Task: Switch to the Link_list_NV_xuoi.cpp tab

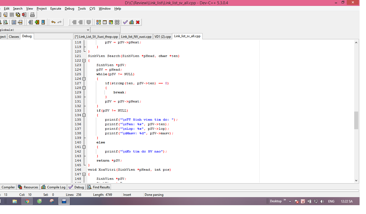Action: (x=136, y=37)
